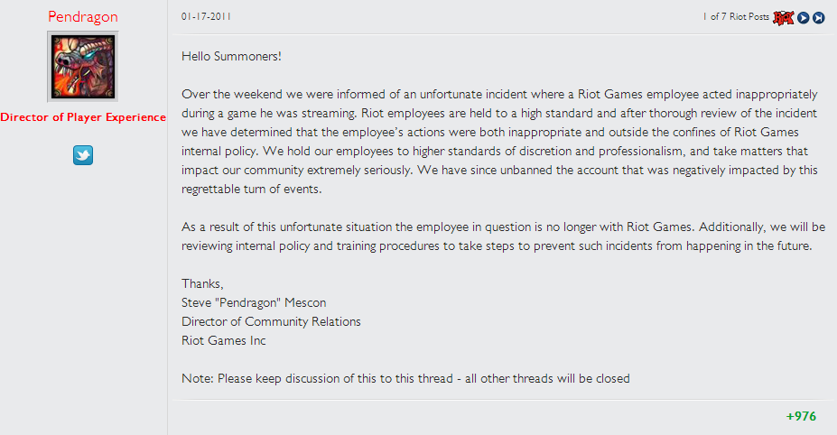Click the +976 post score
The image size is (837, 435).
click(x=801, y=416)
